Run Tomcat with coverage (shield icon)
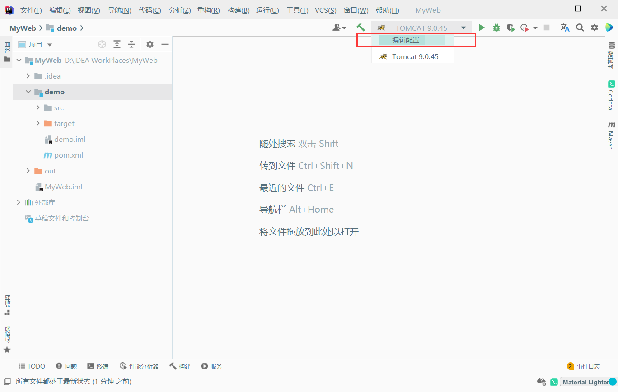 [510, 28]
